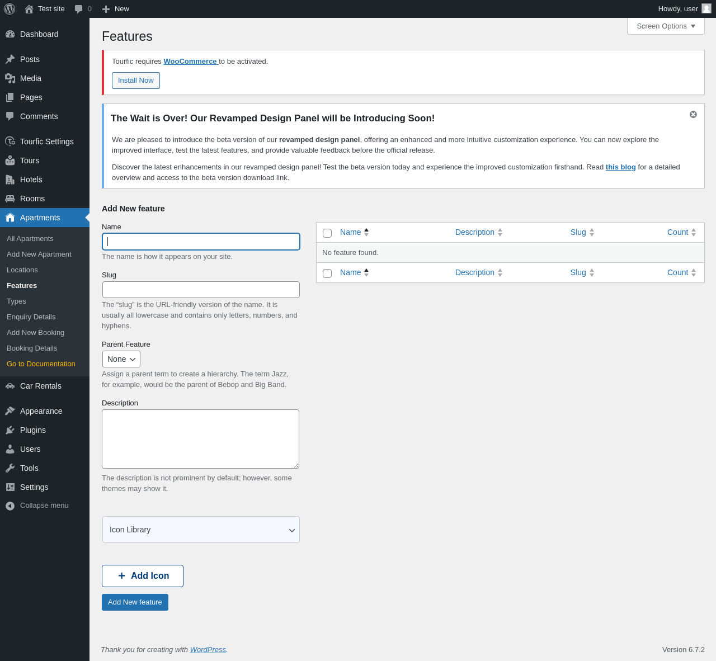Click the Collapse menu arrow icon
Viewport: 716px width, 661px height.
coord(10,506)
